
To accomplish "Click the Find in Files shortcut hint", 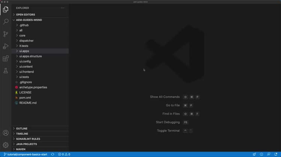I will point(181,114).
